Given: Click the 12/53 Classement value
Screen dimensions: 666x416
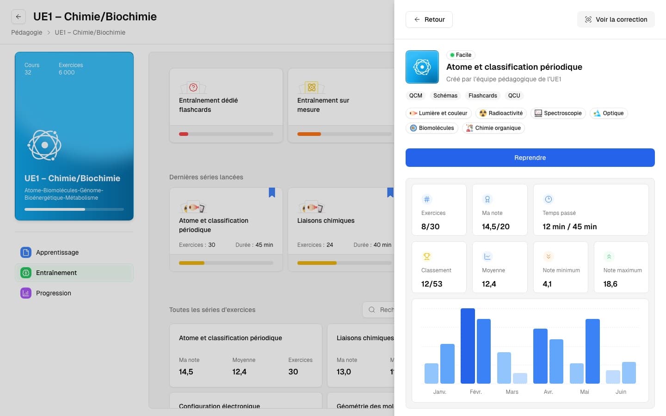Looking at the screenshot, I should tap(432, 284).
